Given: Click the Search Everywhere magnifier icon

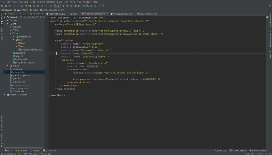Looking at the screenshot, I should (x=270, y=6).
